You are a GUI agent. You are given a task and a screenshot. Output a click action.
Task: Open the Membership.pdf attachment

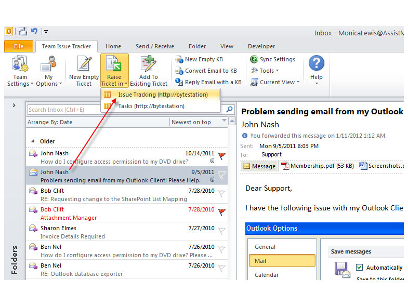click(x=317, y=166)
